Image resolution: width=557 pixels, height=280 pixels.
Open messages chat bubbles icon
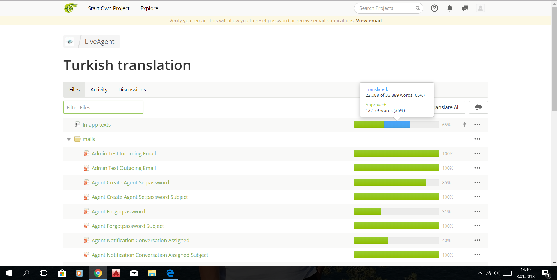465,8
